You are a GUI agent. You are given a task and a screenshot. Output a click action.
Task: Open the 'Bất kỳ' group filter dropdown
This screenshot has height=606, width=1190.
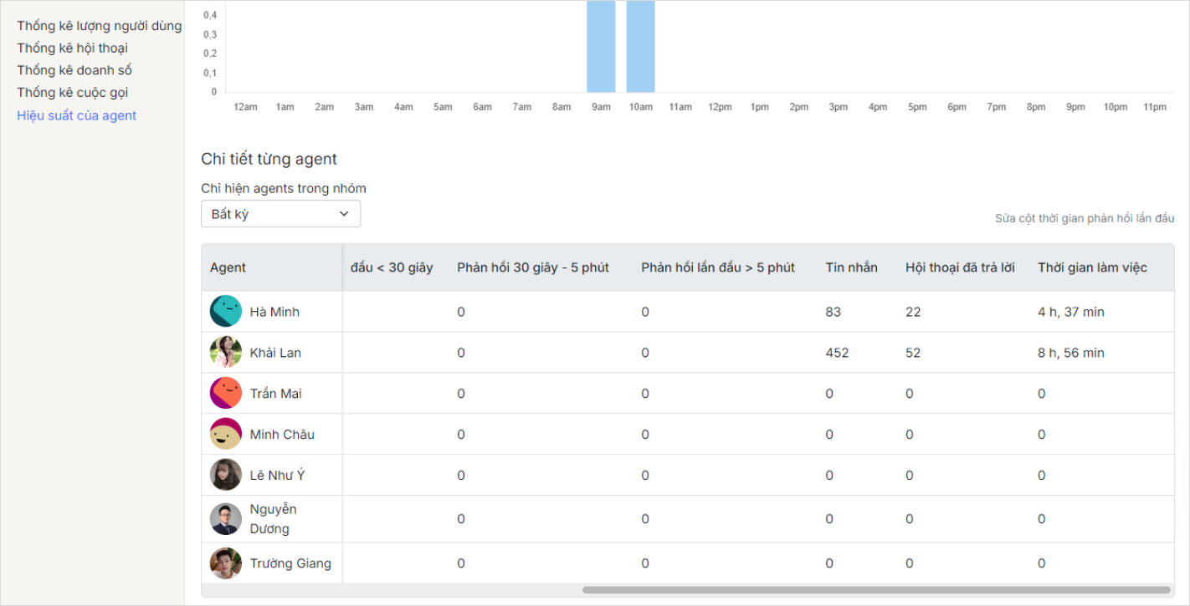280,214
